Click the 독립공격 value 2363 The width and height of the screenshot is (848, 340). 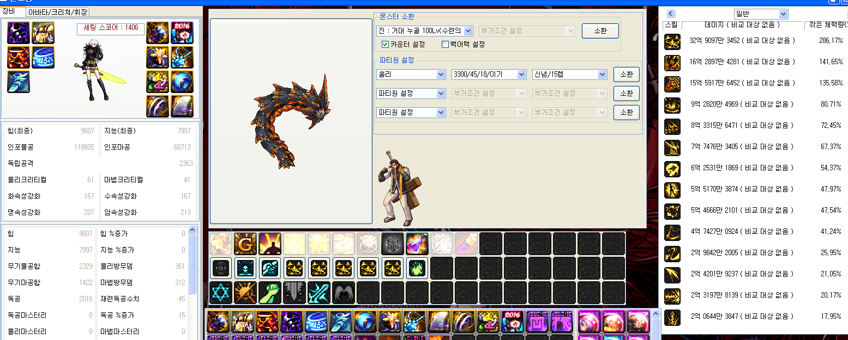point(186,164)
